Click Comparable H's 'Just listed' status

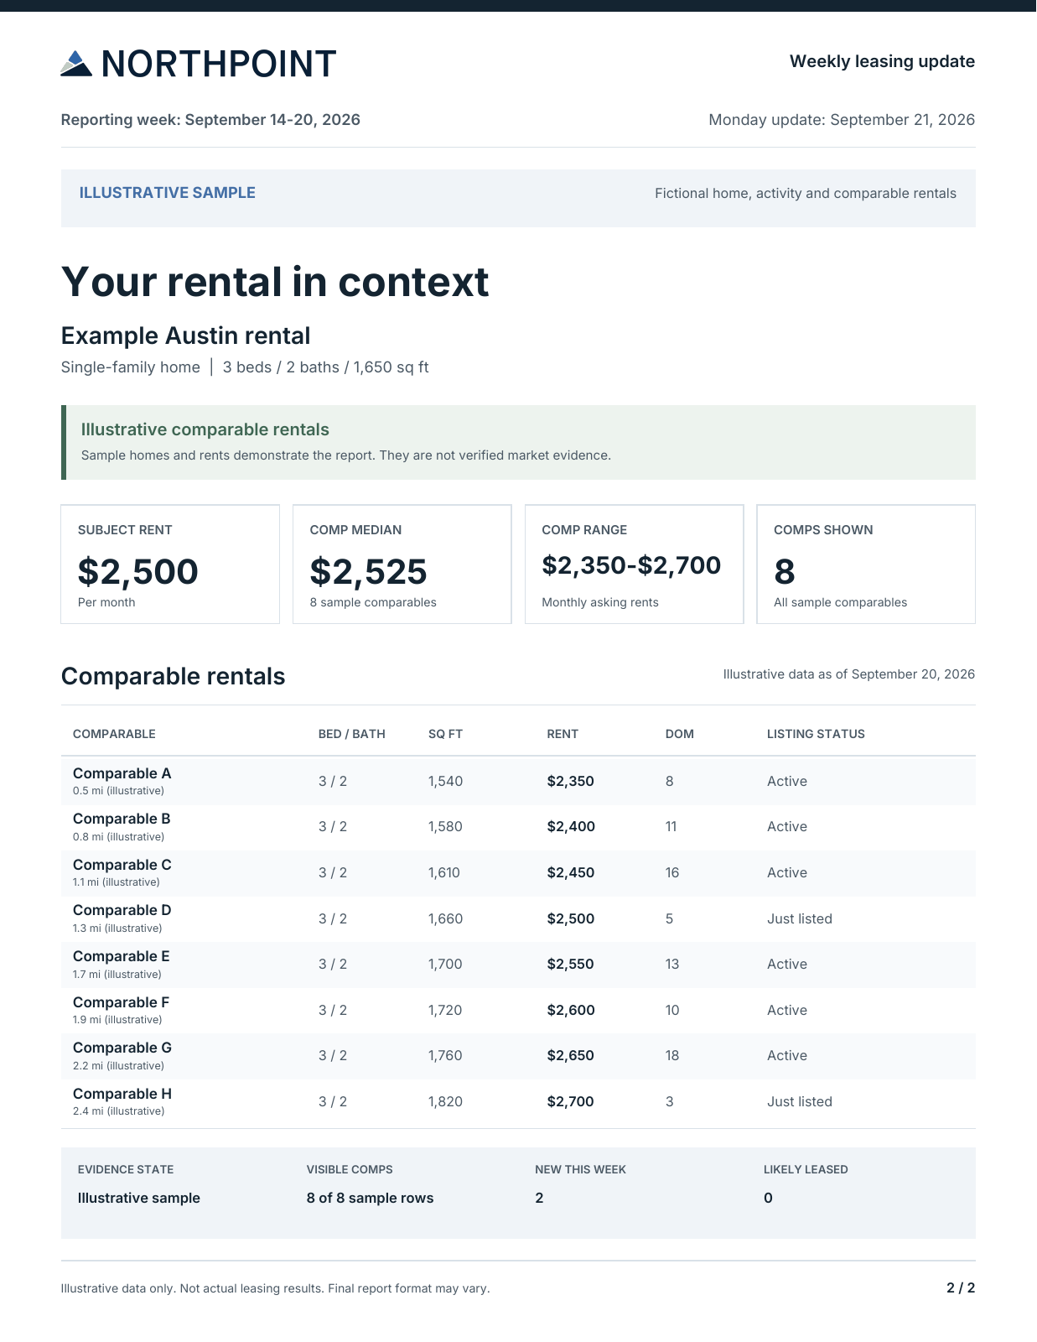coord(800,1101)
